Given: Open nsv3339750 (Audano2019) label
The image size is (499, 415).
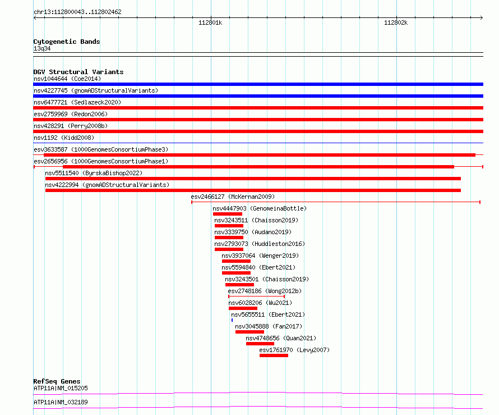Looking at the screenshot, I should coord(253,232).
